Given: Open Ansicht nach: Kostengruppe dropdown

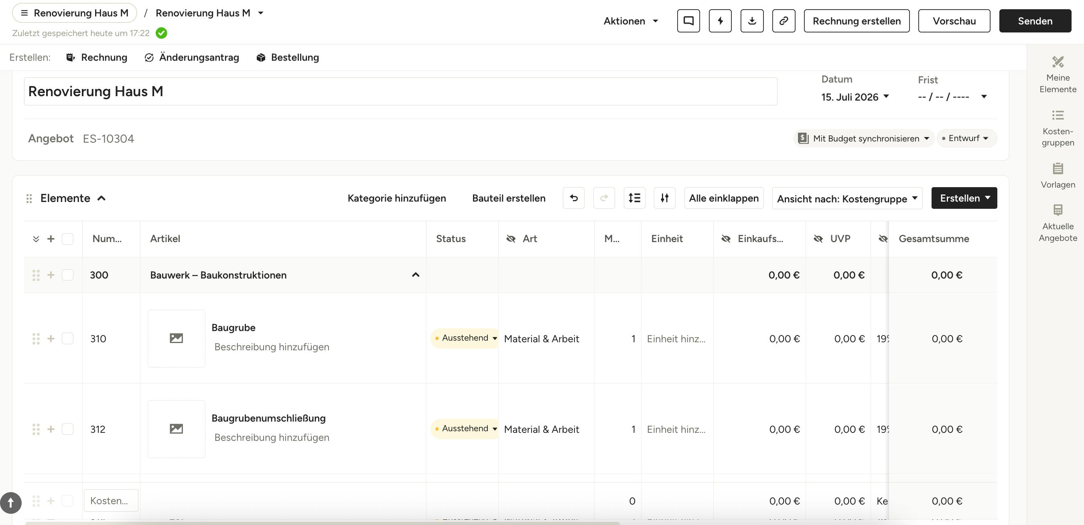Looking at the screenshot, I should pos(847,198).
